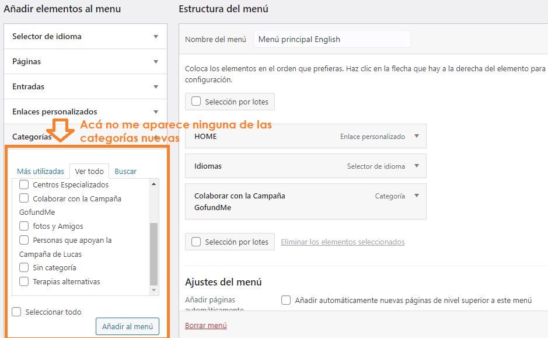Open Idiomas menu item settings arrow

[x=417, y=166]
